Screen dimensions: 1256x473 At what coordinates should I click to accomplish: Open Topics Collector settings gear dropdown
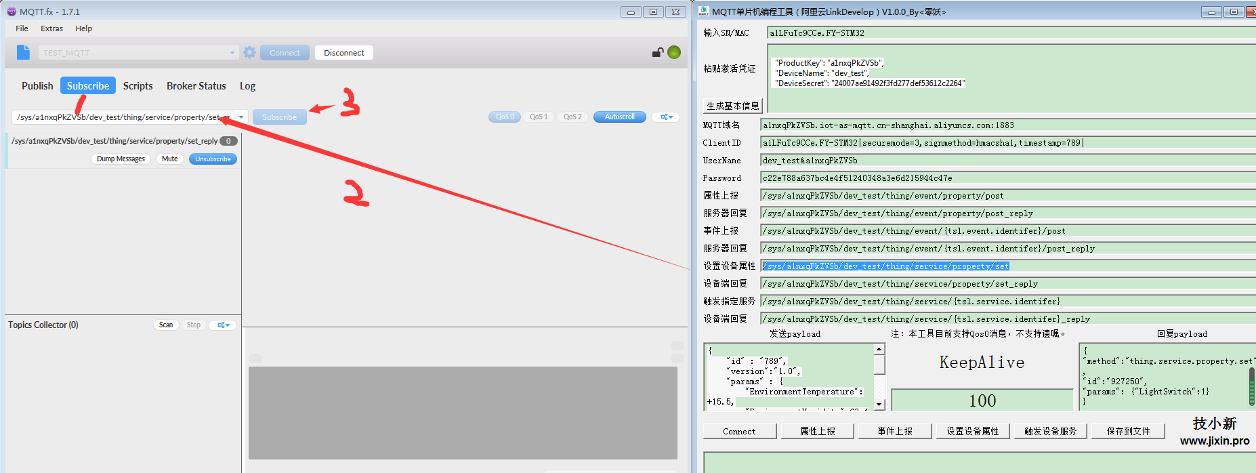[223, 325]
